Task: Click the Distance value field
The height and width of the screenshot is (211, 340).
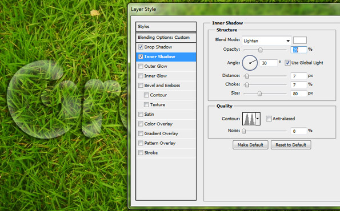Action: 299,76
